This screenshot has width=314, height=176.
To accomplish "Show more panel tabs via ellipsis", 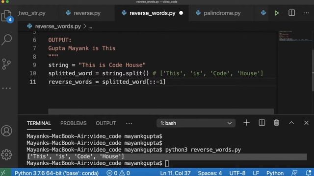I will coord(129,123).
